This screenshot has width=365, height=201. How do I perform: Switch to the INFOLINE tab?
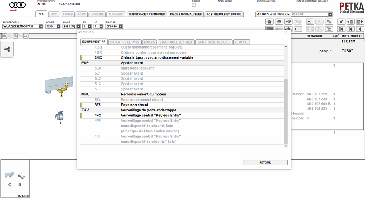(97, 14)
